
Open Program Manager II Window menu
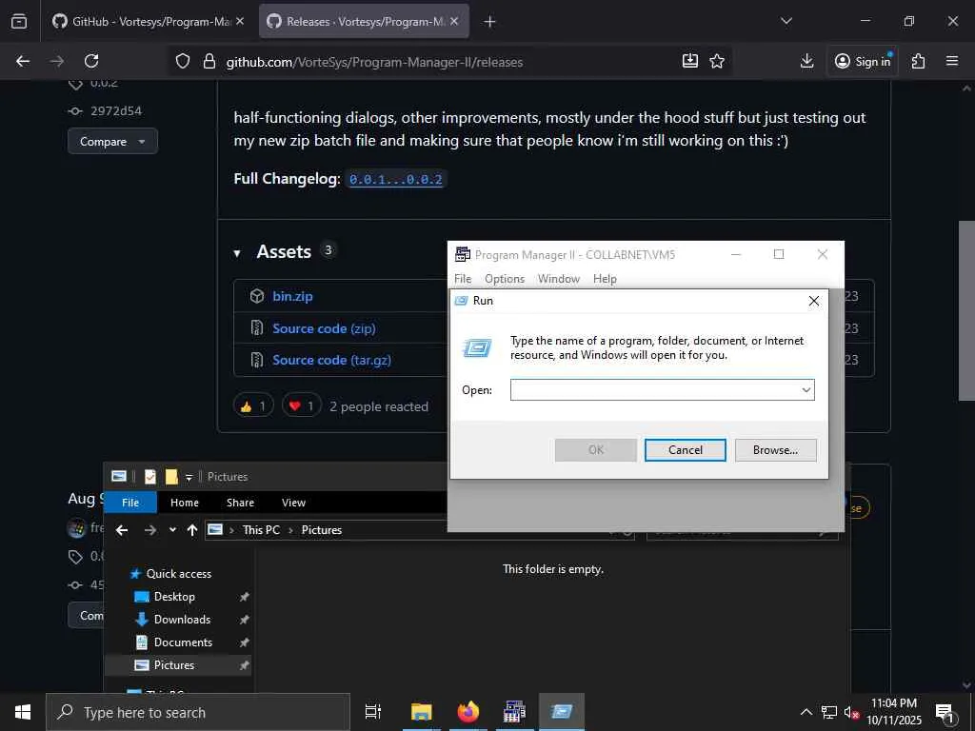(558, 279)
